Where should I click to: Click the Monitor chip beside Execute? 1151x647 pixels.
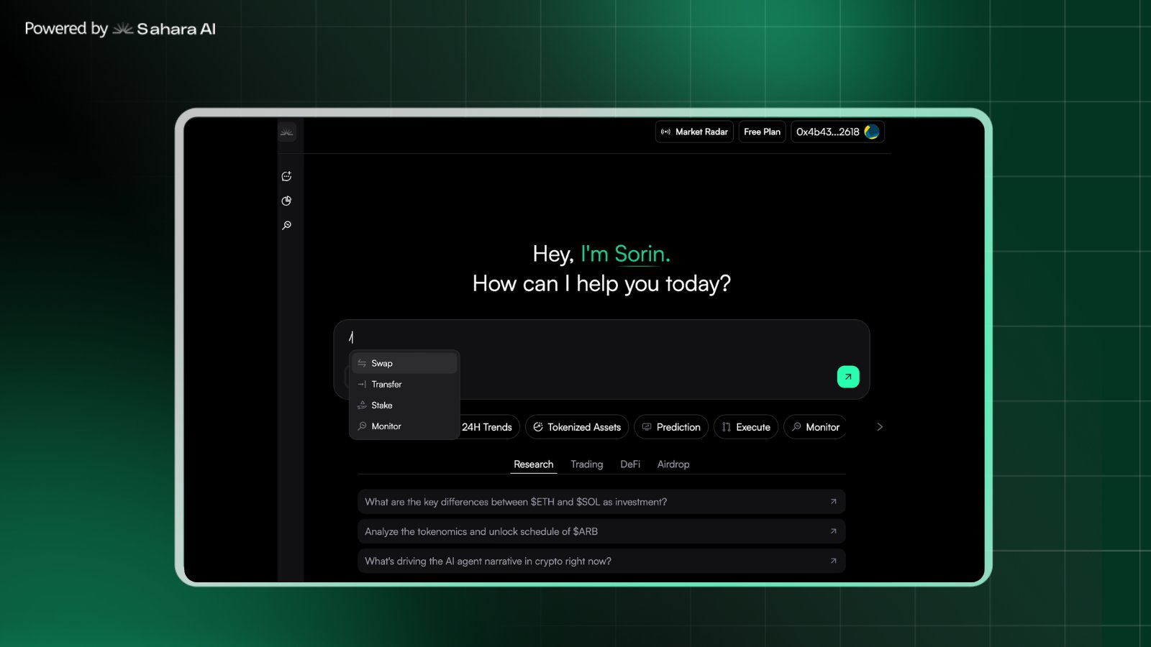[815, 427]
